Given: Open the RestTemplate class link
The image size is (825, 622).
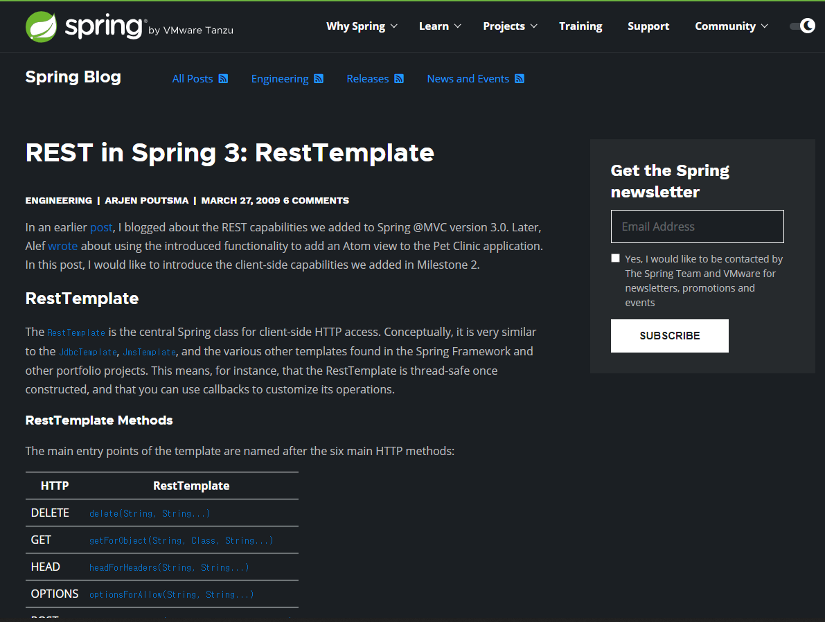Looking at the screenshot, I should [x=76, y=332].
